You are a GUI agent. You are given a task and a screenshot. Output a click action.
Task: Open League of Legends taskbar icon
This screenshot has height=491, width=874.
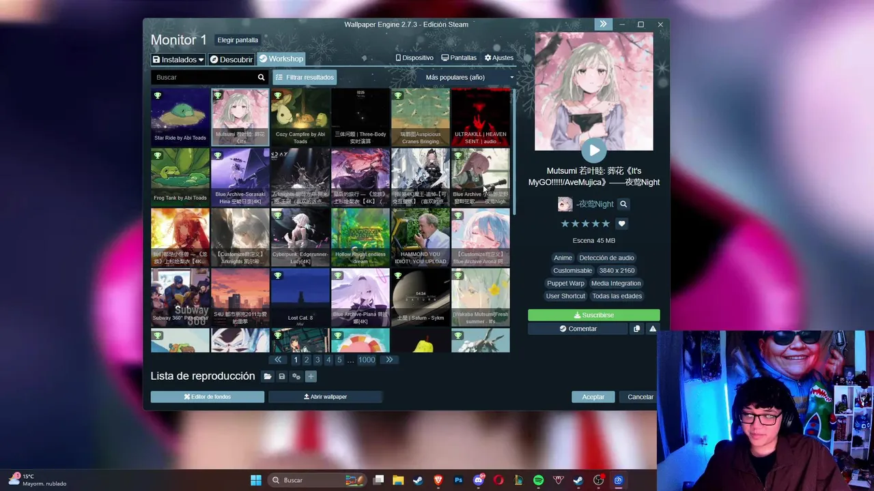coord(518,480)
